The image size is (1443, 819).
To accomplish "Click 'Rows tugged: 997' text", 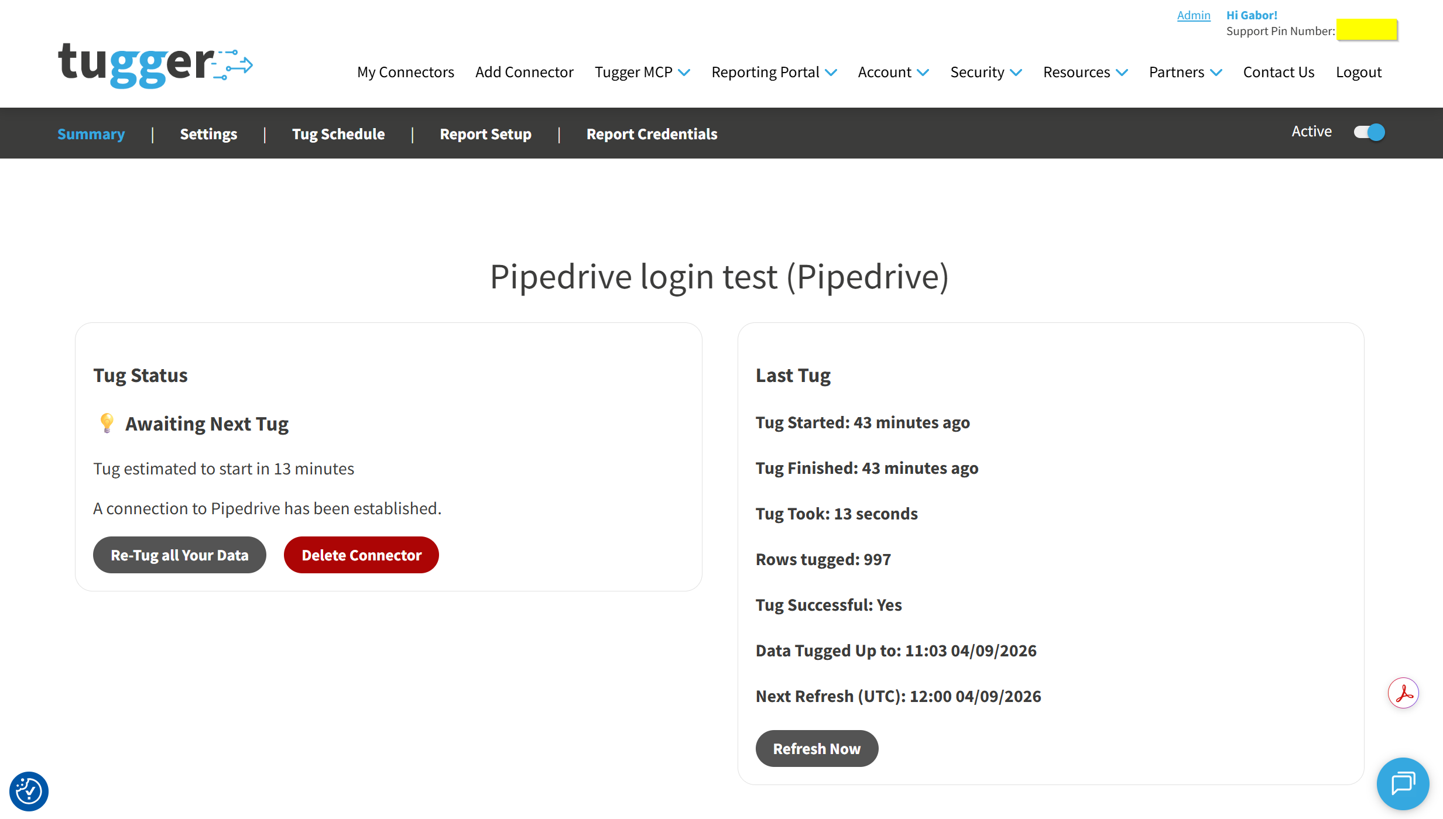I will pyautogui.click(x=823, y=559).
